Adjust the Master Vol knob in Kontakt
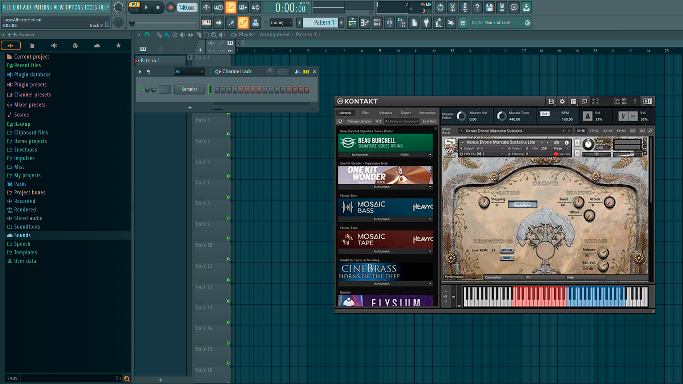This screenshot has width=683, height=384. pyautogui.click(x=461, y=116)
